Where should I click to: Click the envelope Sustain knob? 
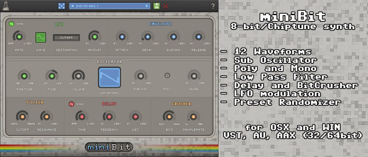173,37
